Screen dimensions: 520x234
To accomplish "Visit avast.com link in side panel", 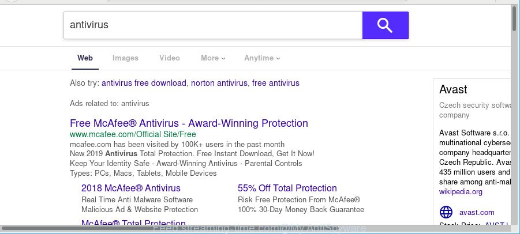I will click(x=477, y=213).
